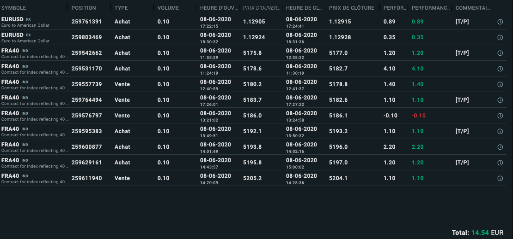The image size is (513, 239).
Task: Click the Total 14.54 EUR summary
Action: point(477,233)
